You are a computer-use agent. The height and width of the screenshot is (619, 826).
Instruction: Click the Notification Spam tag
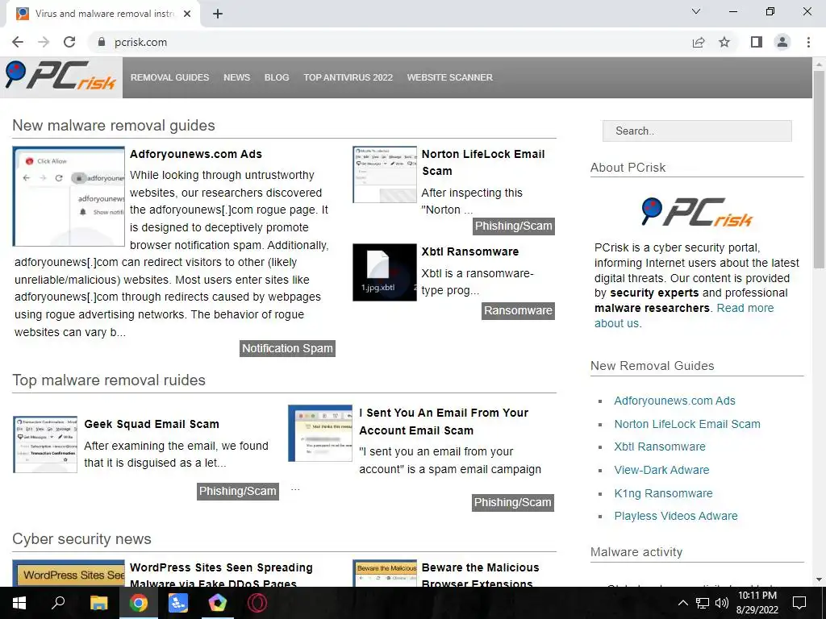pos(287,348)
